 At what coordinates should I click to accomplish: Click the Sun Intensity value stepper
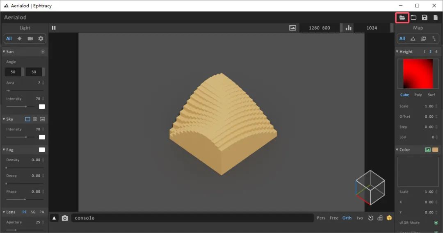43,98
